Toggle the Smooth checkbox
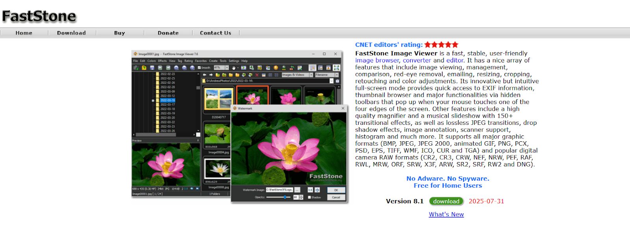This screenshot has height=230, width=630. (x=200, y=68)
